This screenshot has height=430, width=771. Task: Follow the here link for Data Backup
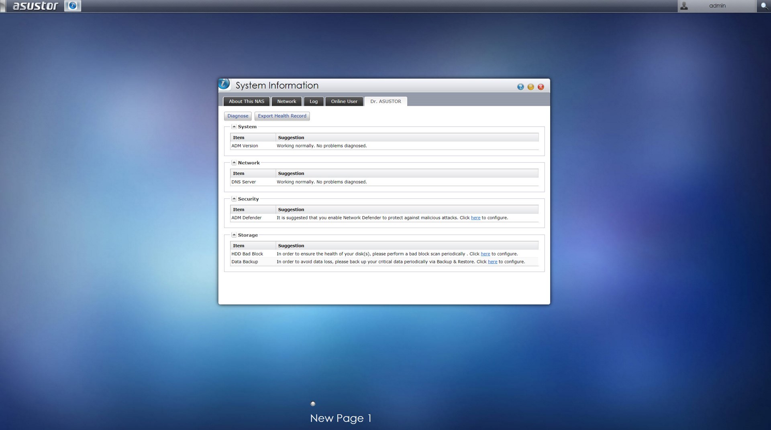coord(492,262)
